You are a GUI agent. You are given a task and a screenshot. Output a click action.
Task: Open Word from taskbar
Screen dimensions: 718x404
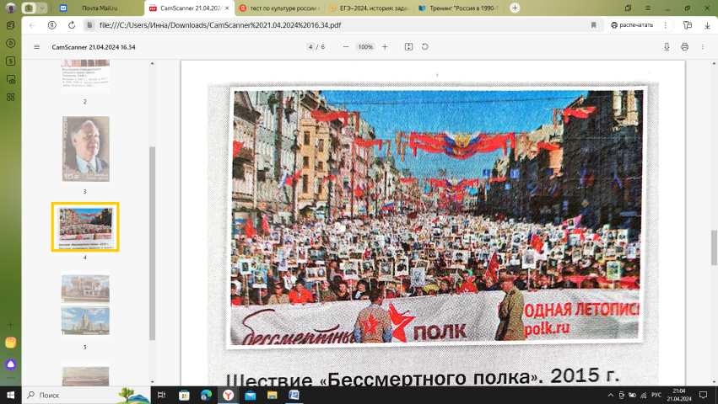pyautogui.click(x=294, y=395)
